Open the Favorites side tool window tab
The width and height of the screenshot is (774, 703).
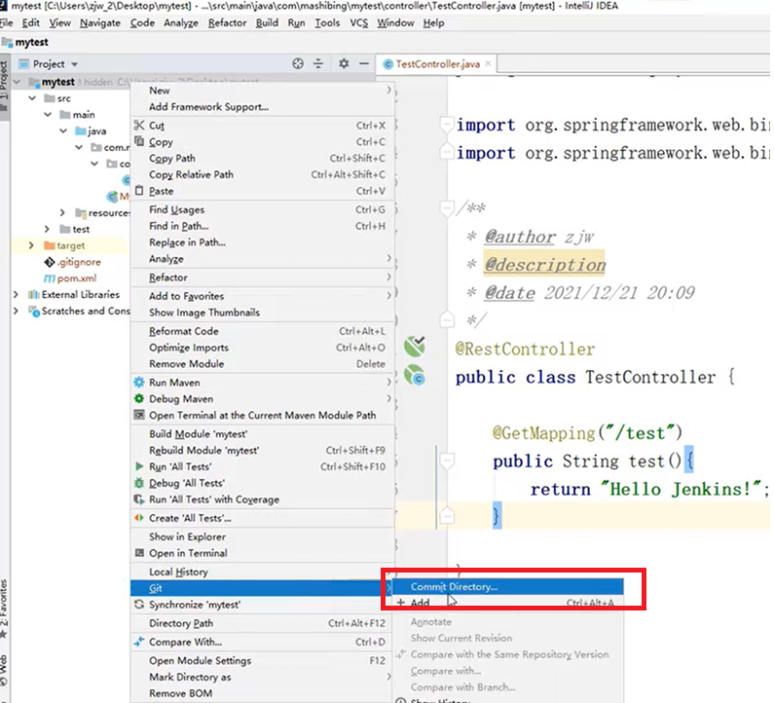point(4,610)
